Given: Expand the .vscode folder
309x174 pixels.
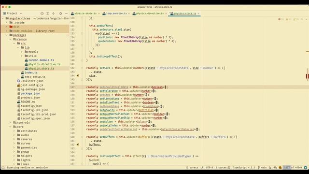Looking at the screenshot, I should click(6, 23).
